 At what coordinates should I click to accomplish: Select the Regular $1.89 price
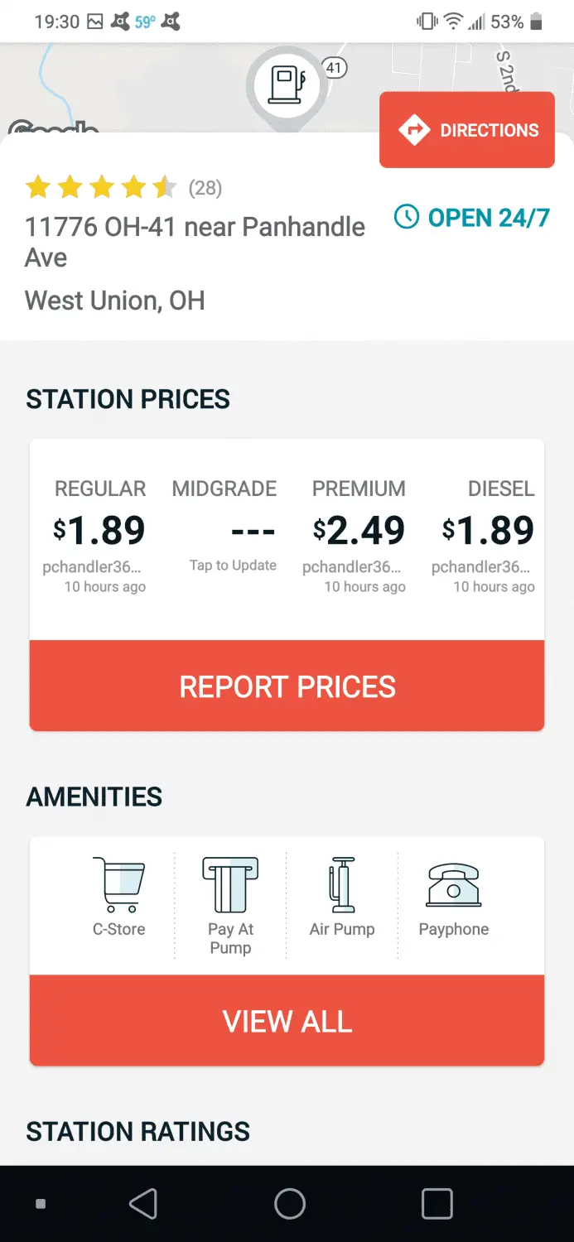[100, 531]
